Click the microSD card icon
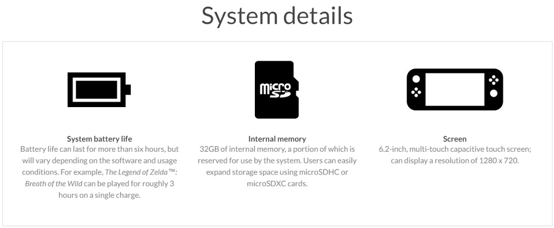 point(277,90)
